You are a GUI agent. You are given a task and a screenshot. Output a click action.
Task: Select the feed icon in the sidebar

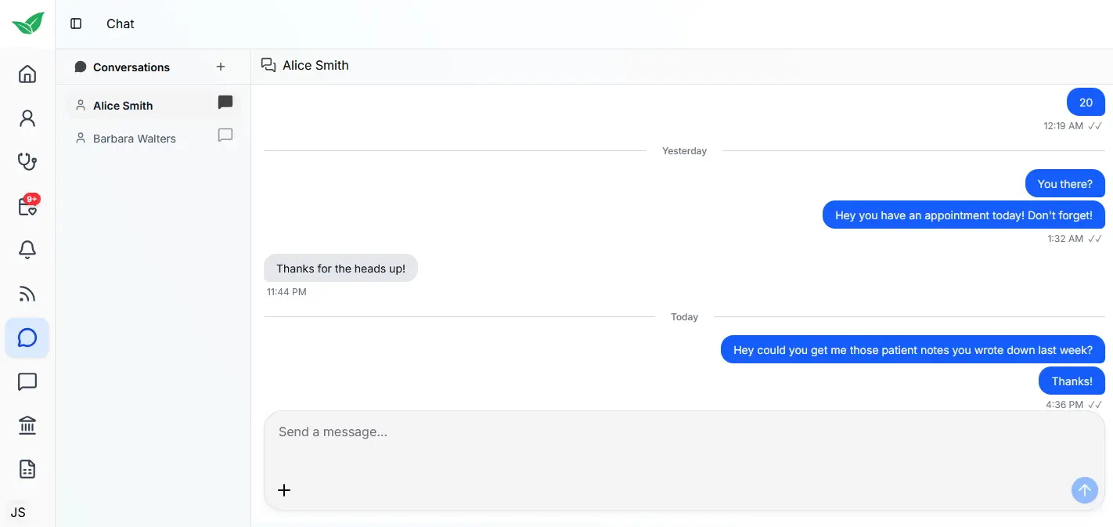click(x=27, y=293)
